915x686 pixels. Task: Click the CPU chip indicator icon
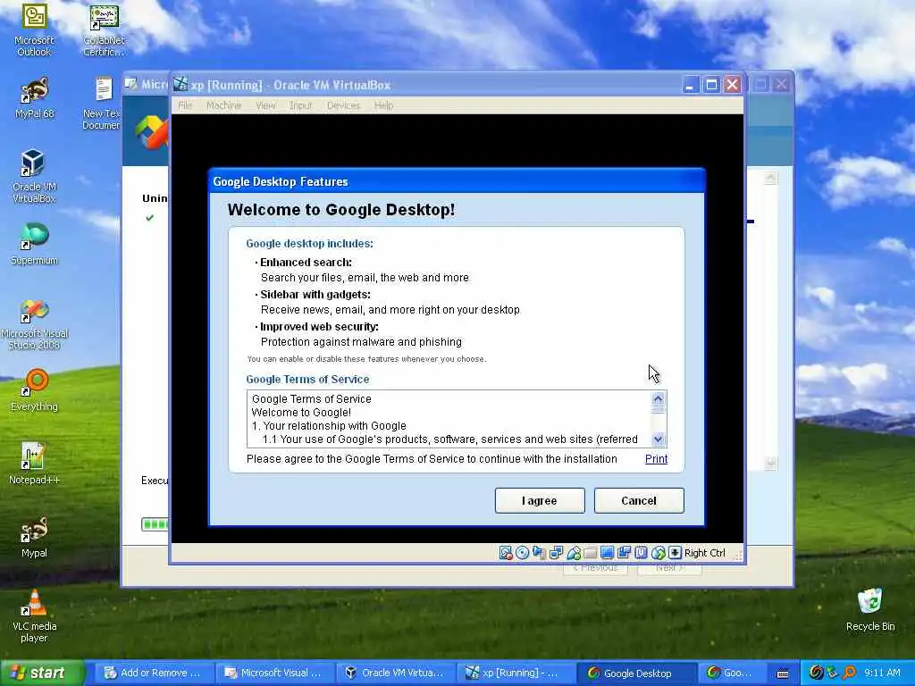click(x=641, y=552)
